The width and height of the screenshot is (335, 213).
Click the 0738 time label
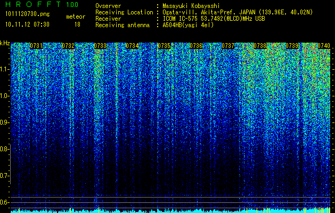click(x=260, y=46)
